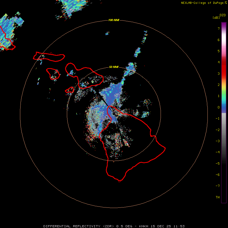Click the -2 value on the dB scale
This screenshot has width=228, height=228.
218,130
